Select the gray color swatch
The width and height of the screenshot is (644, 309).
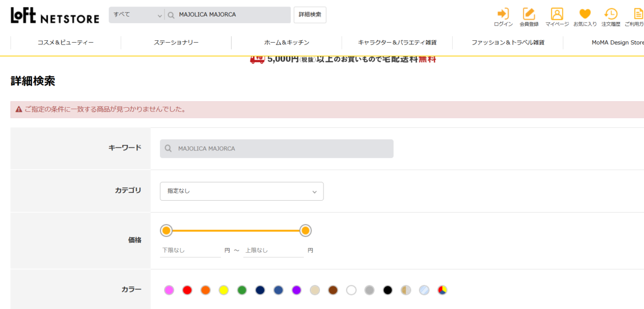(369, 290)
